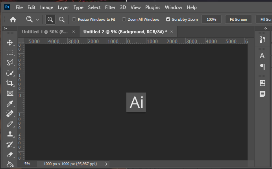Viewport: 272px width, 169px height.
Task: Select the History Brush tool
Action: coord(10,144)
